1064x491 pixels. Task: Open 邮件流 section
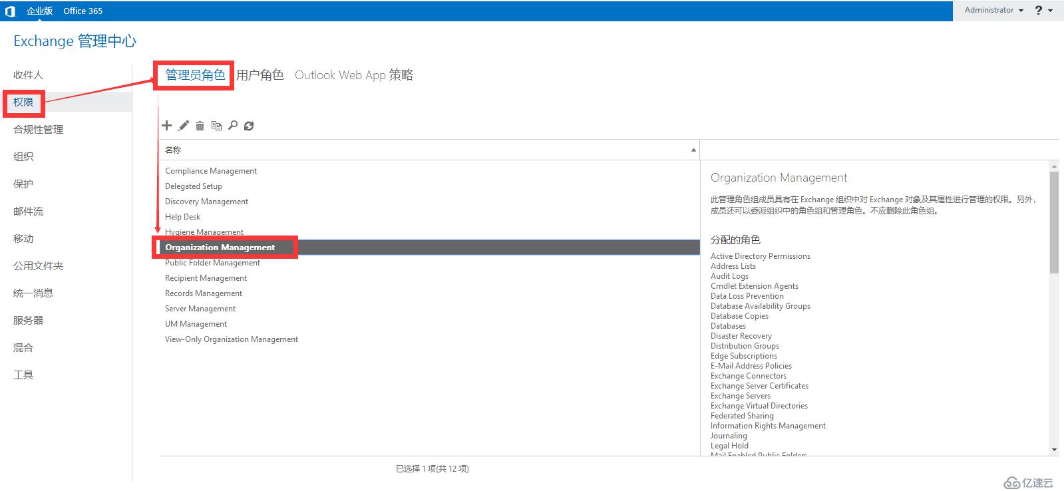(28, 211)
